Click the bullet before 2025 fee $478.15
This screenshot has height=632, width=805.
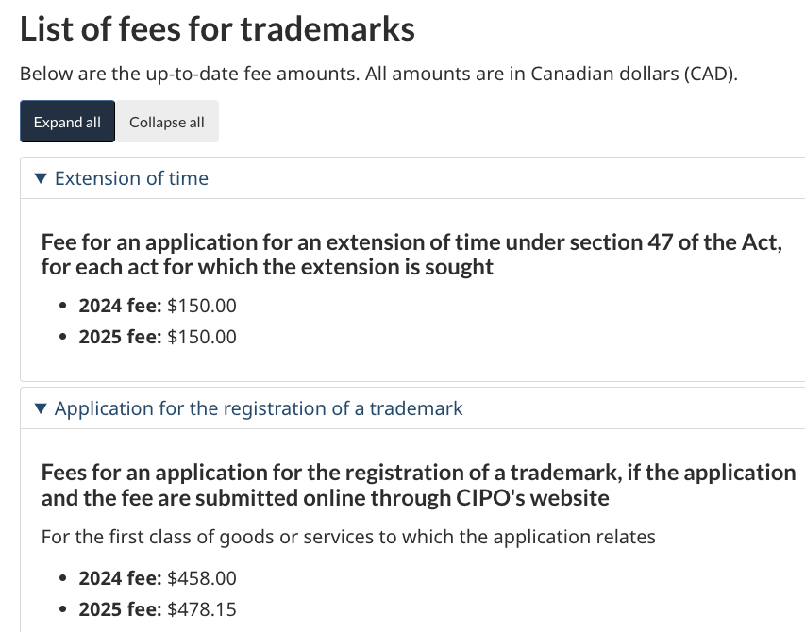click(63, 610)
